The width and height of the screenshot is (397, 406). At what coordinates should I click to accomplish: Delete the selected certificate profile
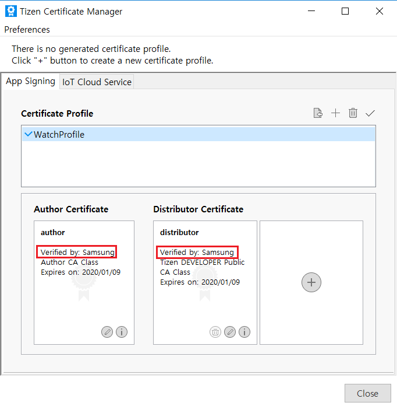[x=353, y=113]
